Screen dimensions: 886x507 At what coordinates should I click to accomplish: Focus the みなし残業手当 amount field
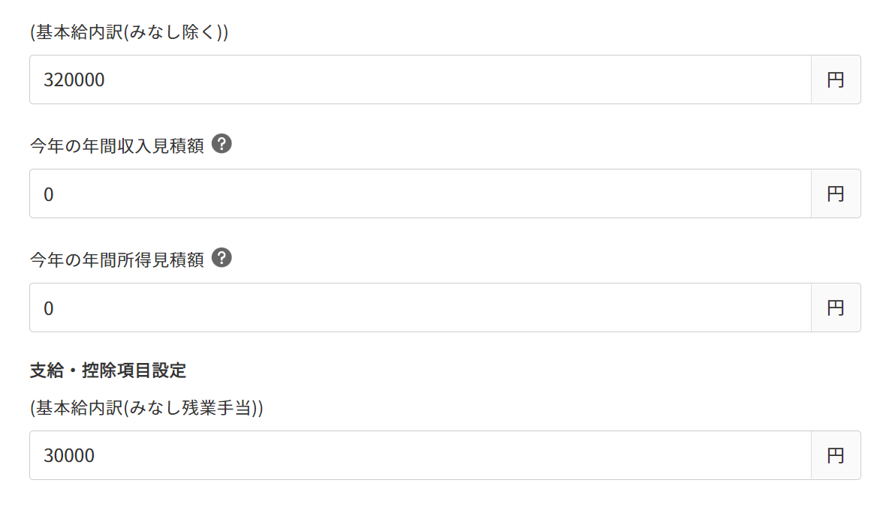420,455
